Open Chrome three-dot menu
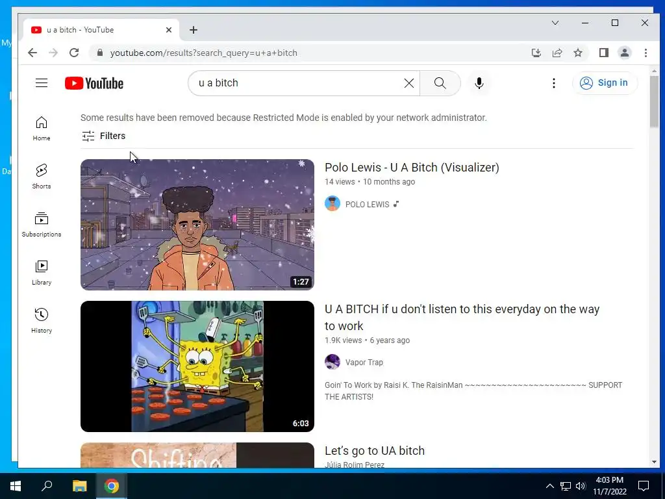 pos(646,53)
